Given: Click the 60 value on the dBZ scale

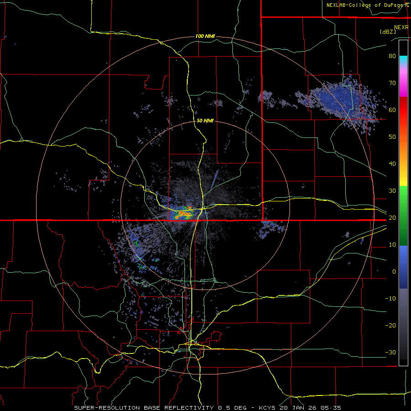Looking at the screenshot, I should (392, 110).
